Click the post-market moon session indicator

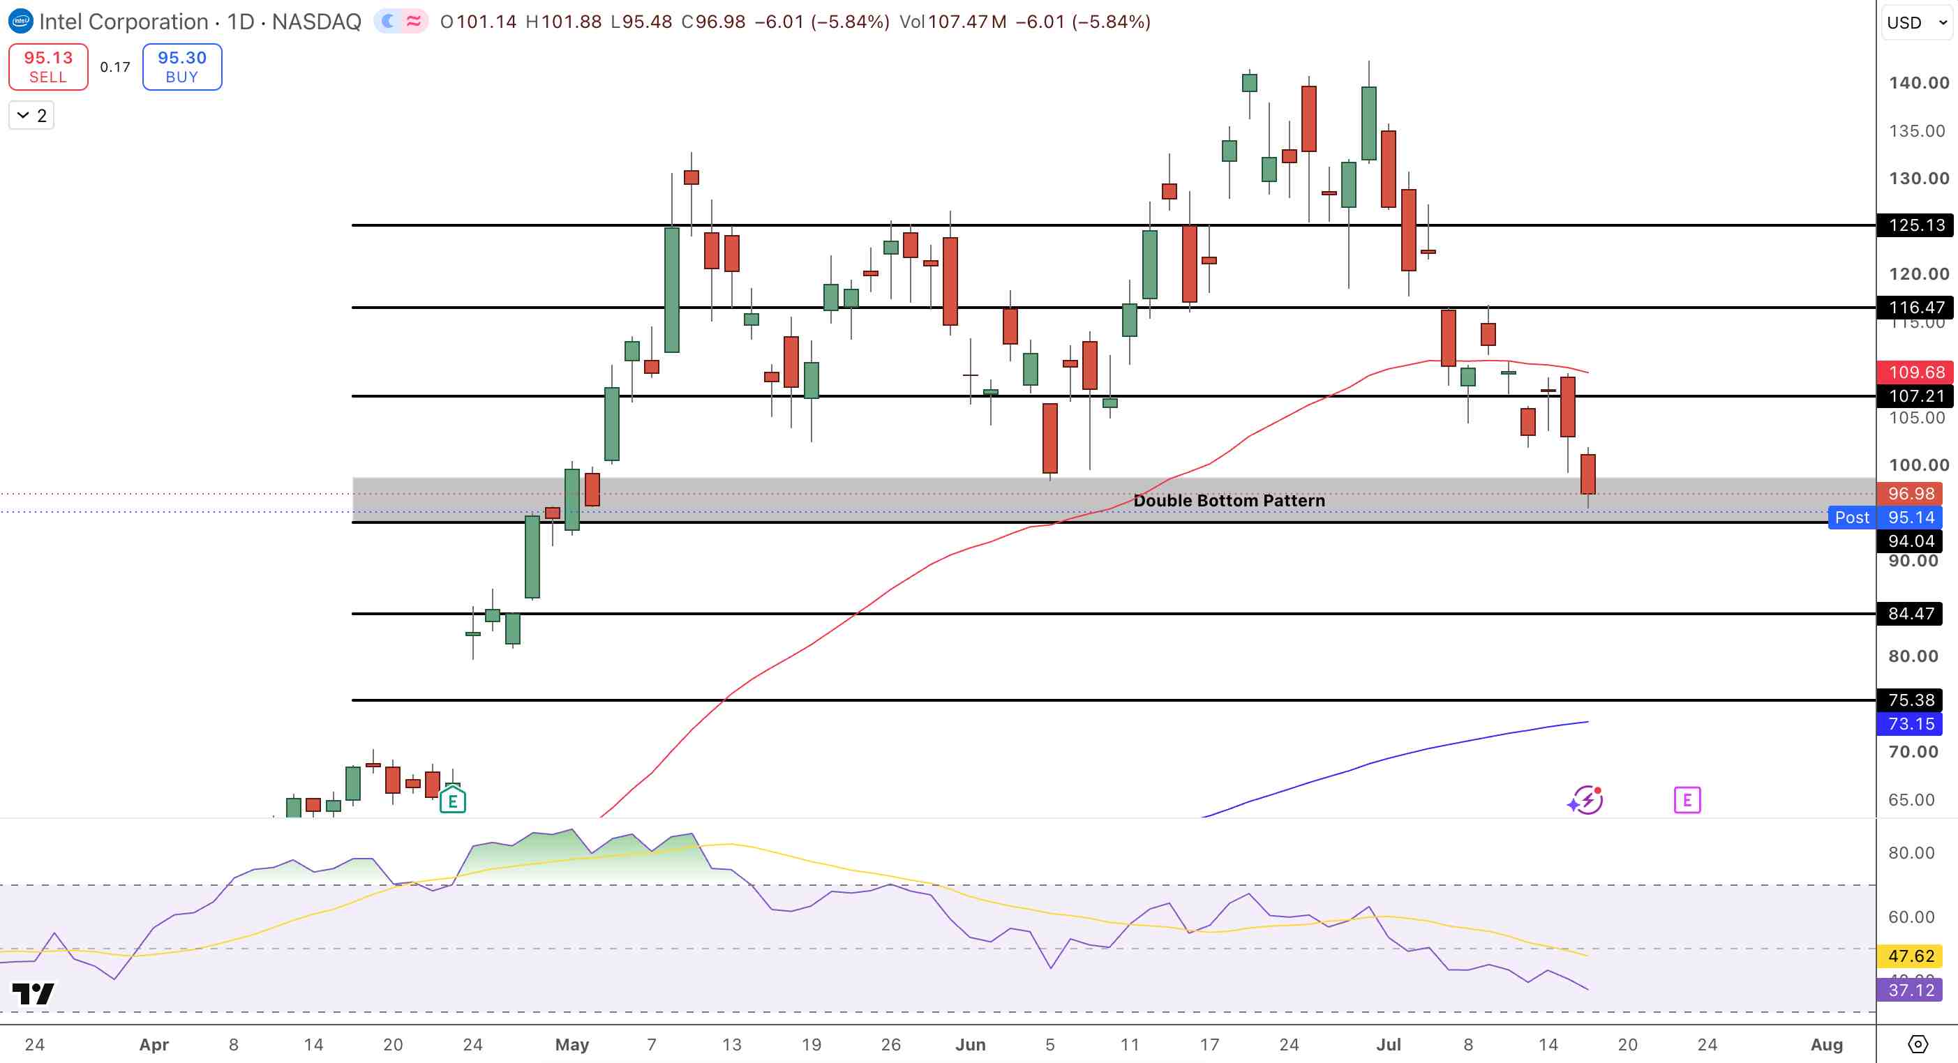pos(389,22)
